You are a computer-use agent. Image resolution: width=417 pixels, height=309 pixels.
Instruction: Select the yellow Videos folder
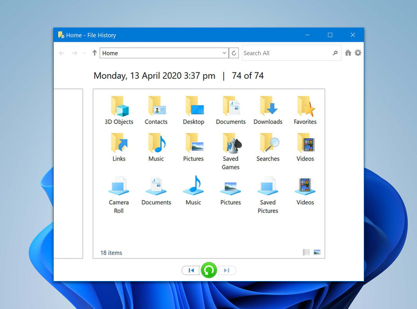(305, 147)
